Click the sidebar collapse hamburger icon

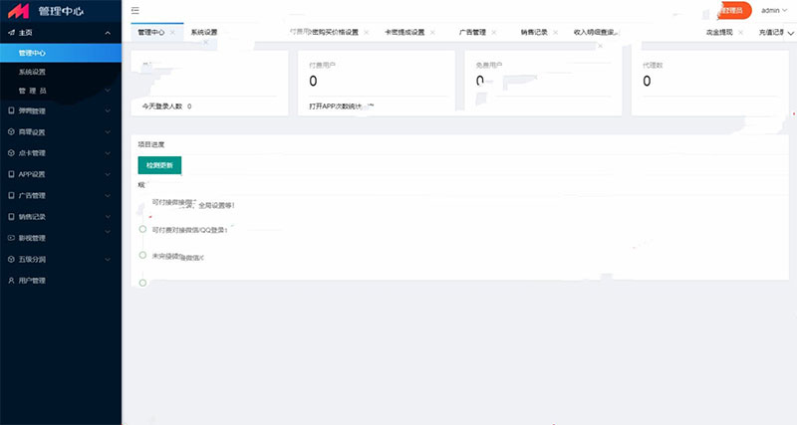134,10
